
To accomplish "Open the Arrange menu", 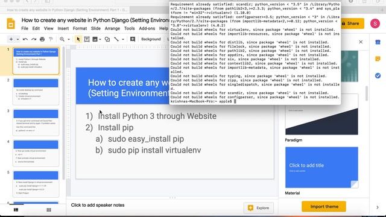I will 112,28.
